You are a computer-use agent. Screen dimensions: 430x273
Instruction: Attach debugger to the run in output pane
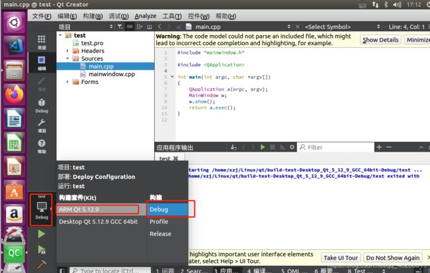[282, 147]
